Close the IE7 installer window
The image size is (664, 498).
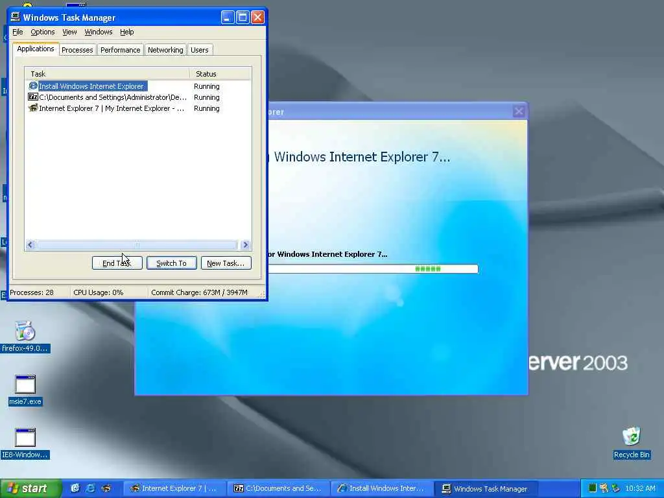[519, 112]
